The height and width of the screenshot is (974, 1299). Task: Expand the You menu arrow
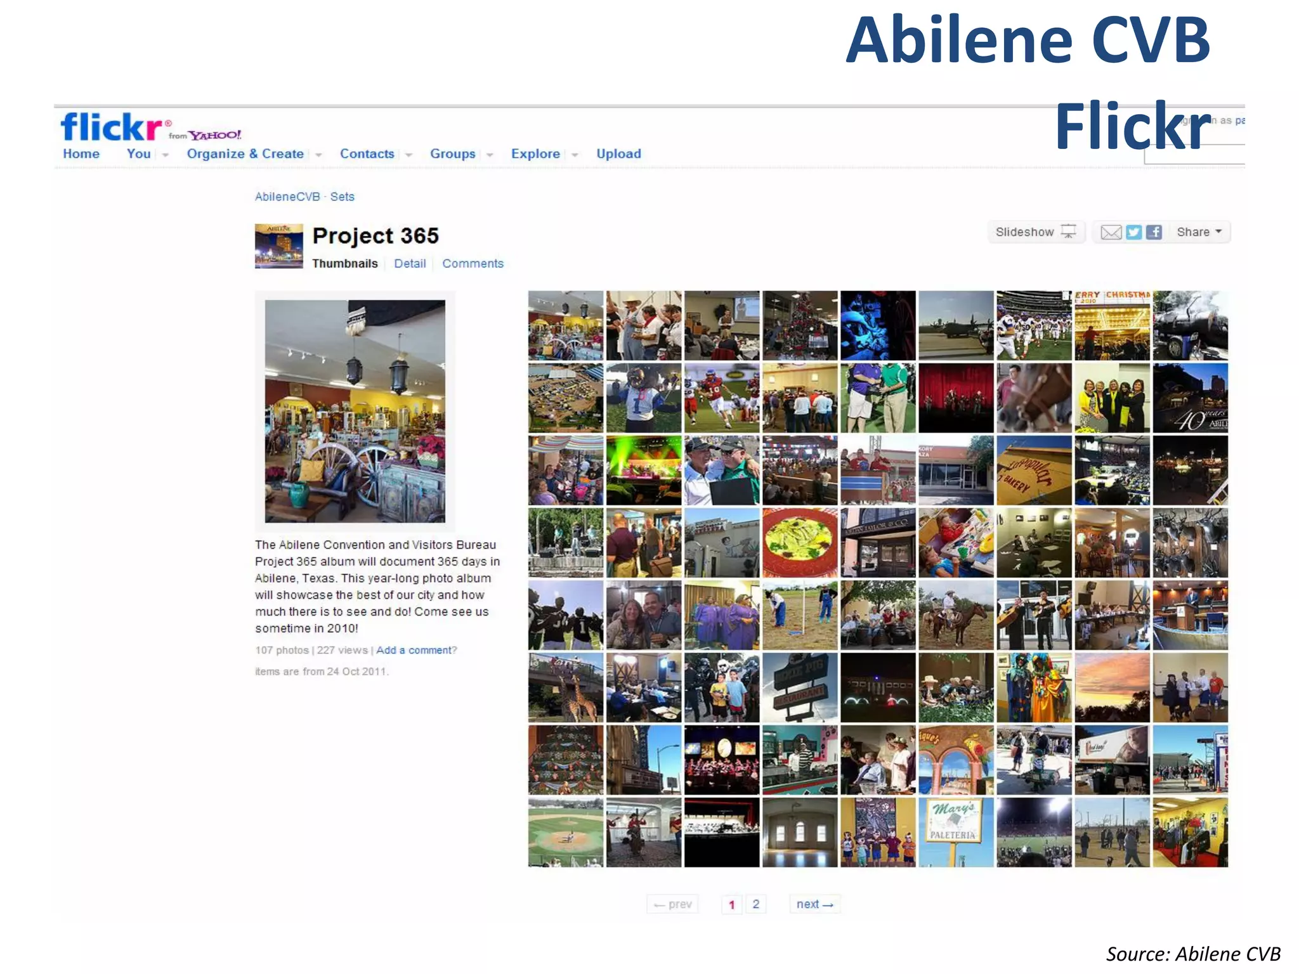166,155
